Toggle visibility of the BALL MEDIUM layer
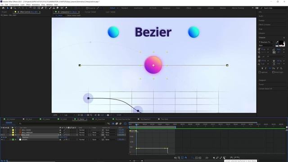 (2, 132)
